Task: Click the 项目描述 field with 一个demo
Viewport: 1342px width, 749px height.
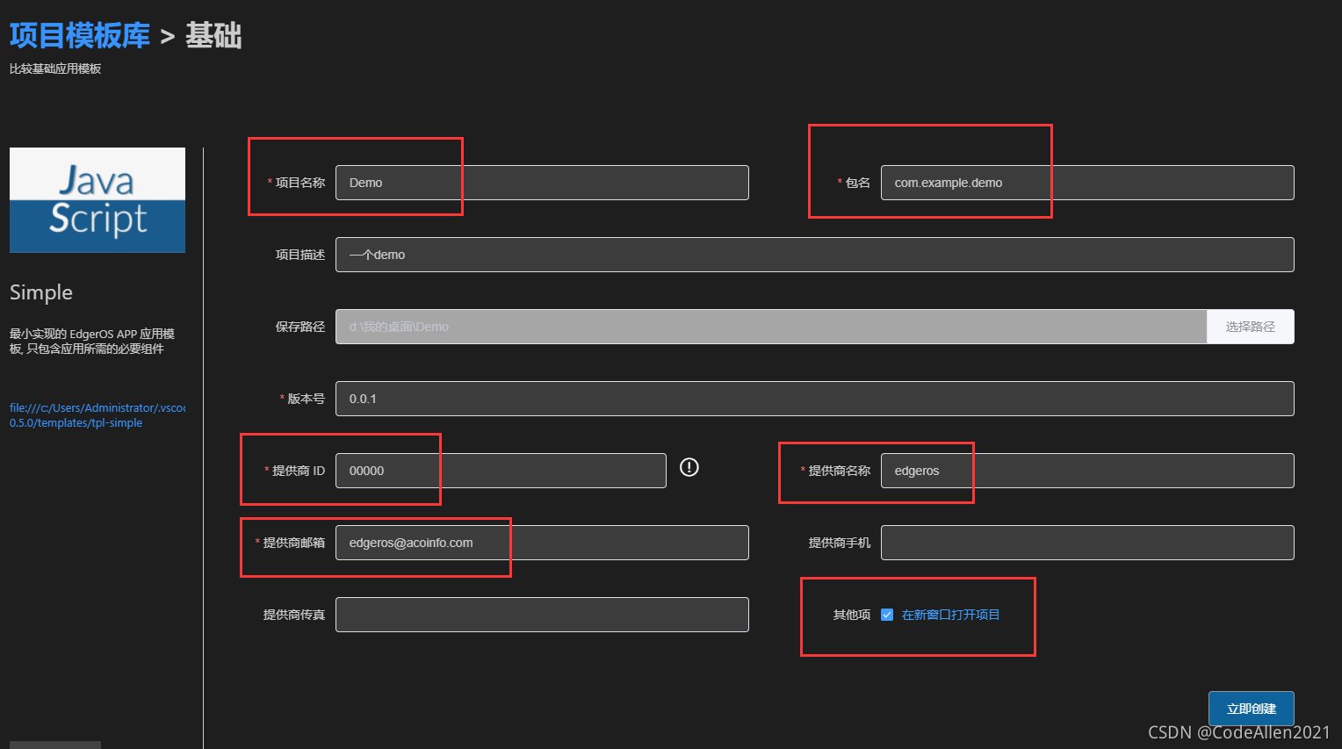Action: tap(814, 255)
